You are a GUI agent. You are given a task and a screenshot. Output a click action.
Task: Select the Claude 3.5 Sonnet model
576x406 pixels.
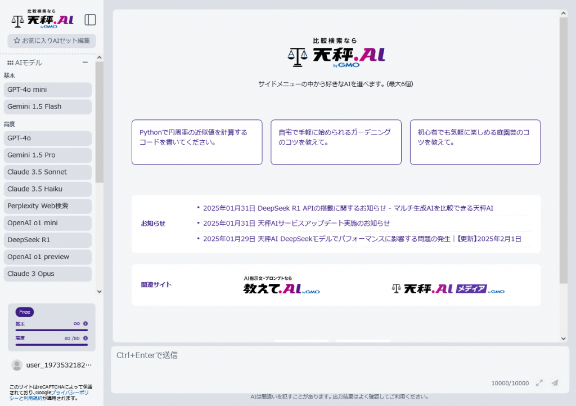[x=47, y=172]
